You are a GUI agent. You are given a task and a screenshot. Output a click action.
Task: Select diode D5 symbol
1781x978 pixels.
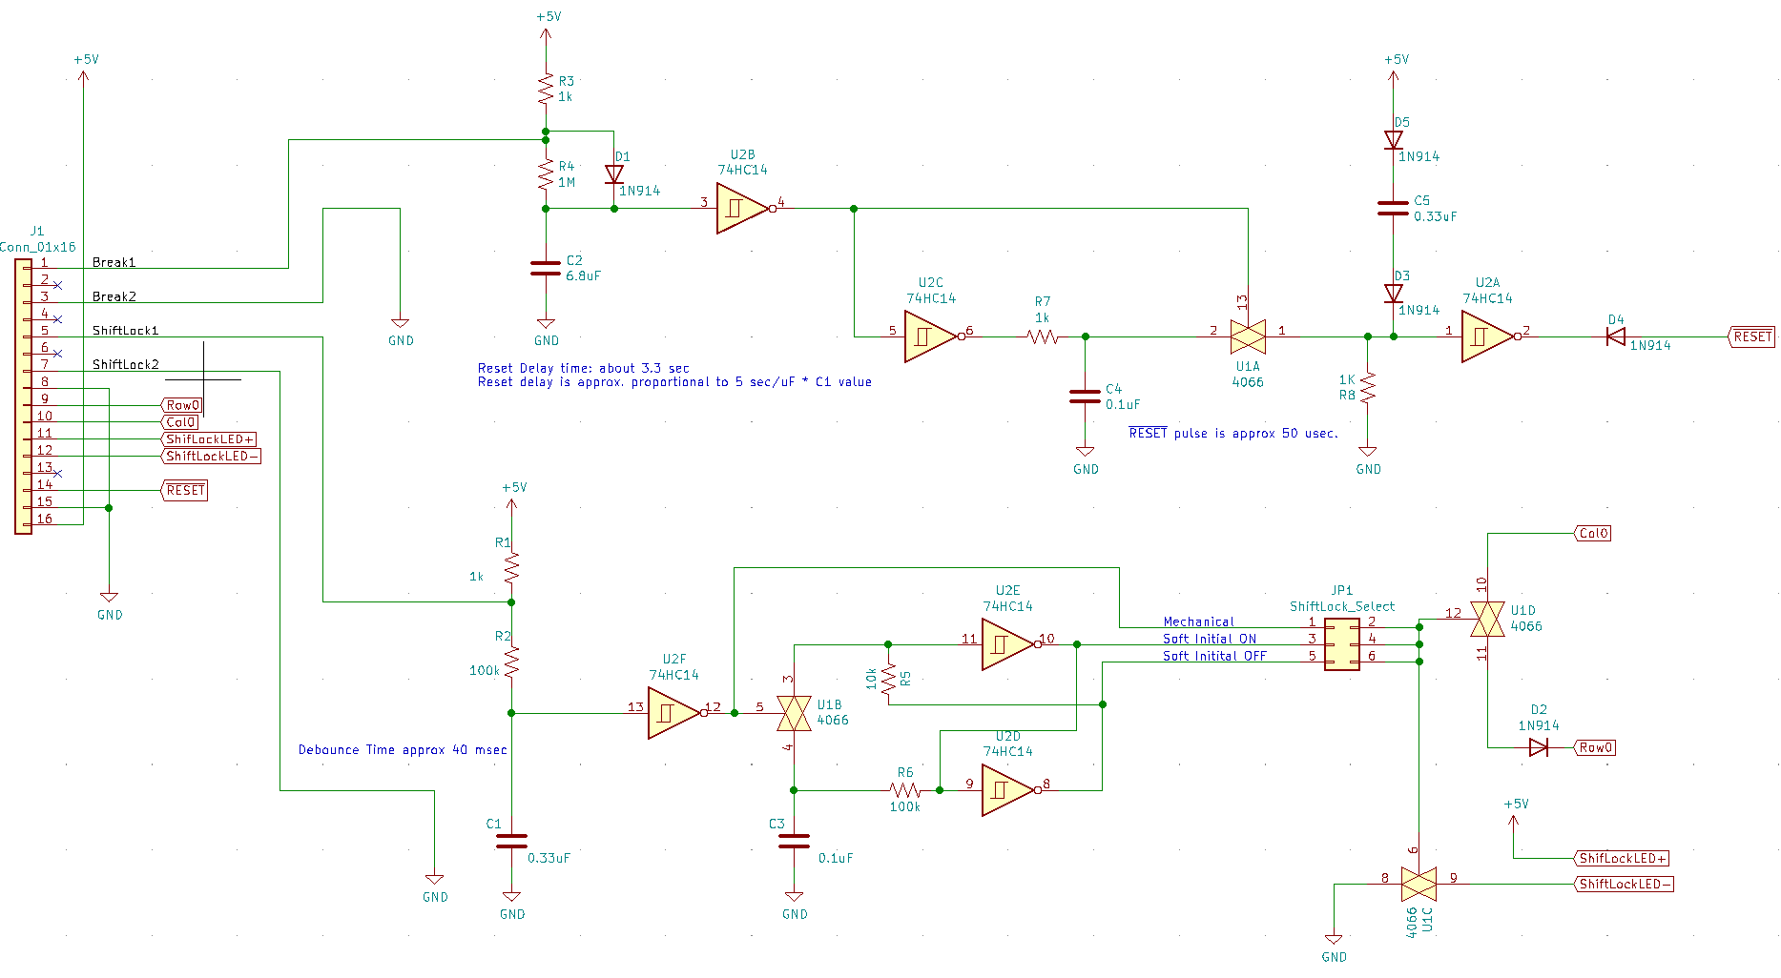1394,140
